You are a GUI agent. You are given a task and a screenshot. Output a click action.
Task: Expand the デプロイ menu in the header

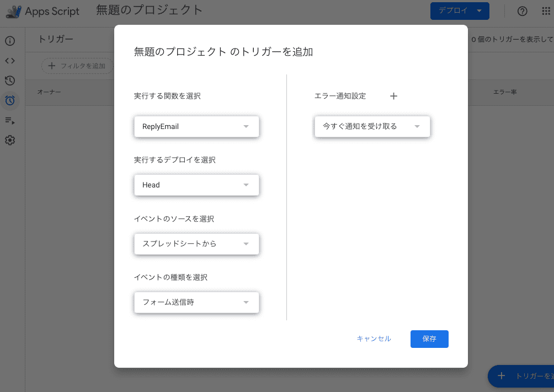pos(460,11)
